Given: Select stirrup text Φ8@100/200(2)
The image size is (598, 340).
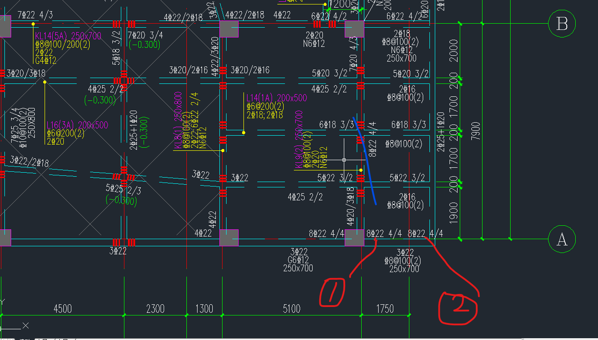Looking at the screenshot, I should (x=63, y=44).
